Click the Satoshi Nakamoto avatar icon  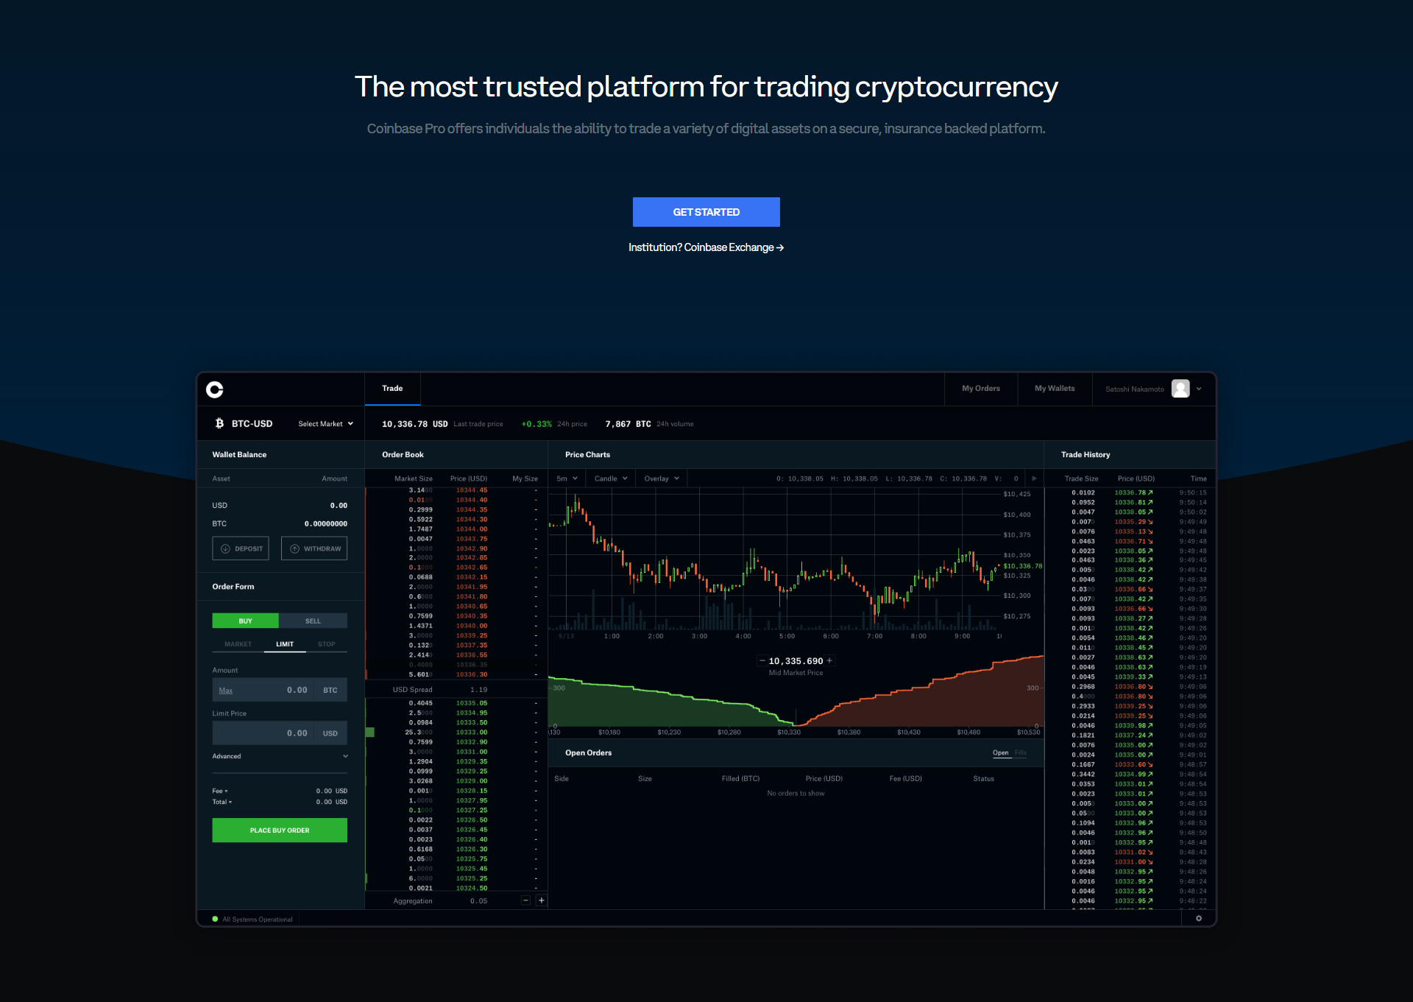click(1180, 389)
